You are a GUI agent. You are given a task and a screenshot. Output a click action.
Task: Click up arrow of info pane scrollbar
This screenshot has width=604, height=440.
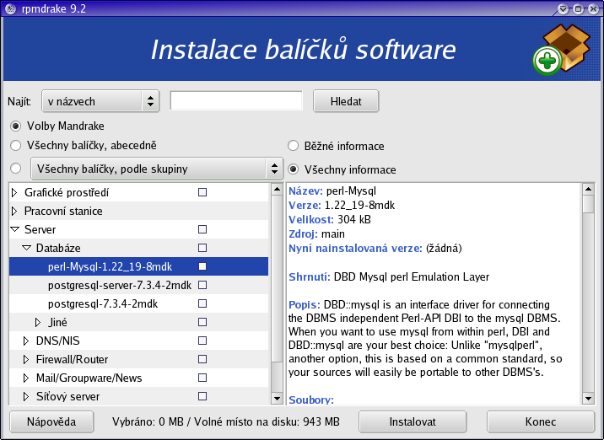point(588,189)
